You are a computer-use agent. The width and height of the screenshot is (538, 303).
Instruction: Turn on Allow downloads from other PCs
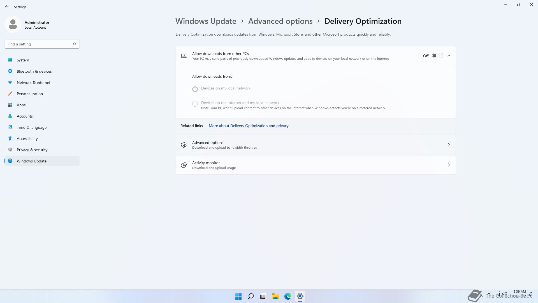coord(437,56)
